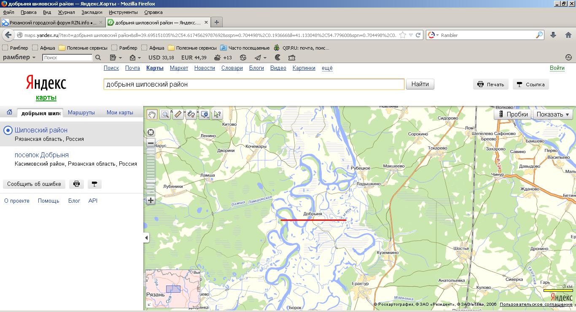Zoom in with the plus button

(151, 200)
